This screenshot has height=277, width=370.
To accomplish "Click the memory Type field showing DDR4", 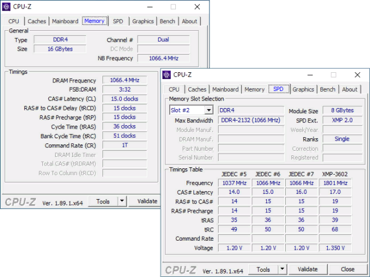I will click(x=60, y=40).
